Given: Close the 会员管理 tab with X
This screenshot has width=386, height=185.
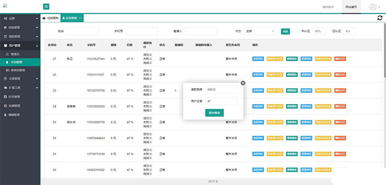Looking at the screenshot, I should (80, 18).
